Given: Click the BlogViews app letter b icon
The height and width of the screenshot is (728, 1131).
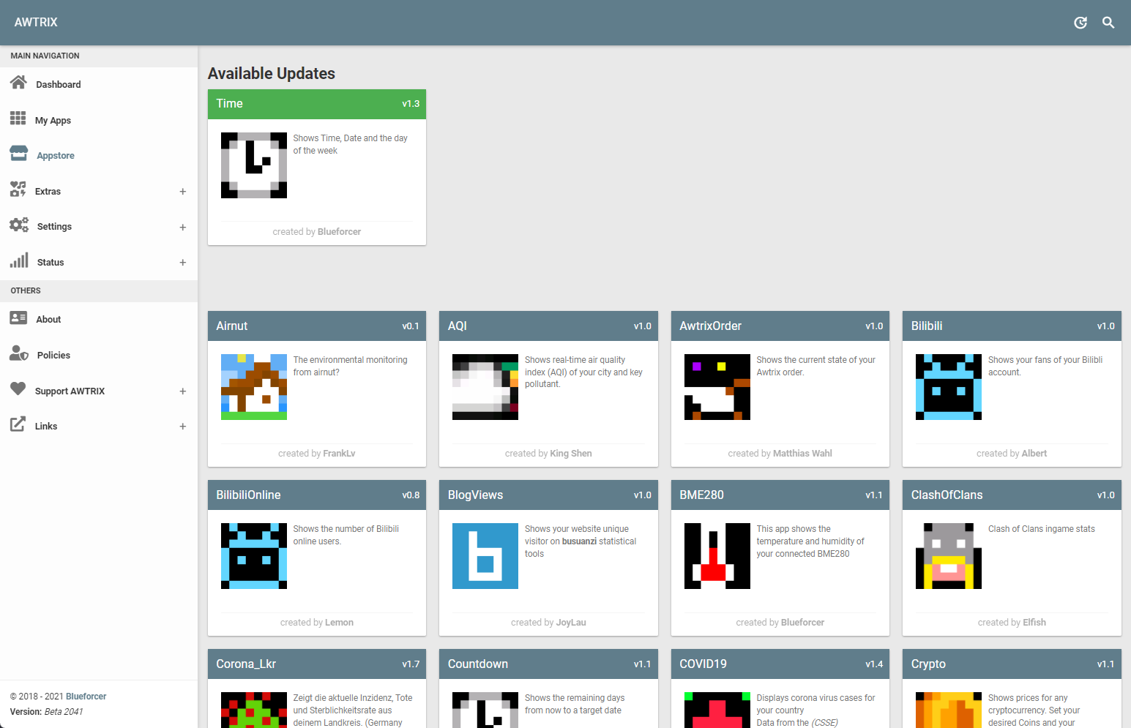Looking at the screenshot, I should 485,556.
